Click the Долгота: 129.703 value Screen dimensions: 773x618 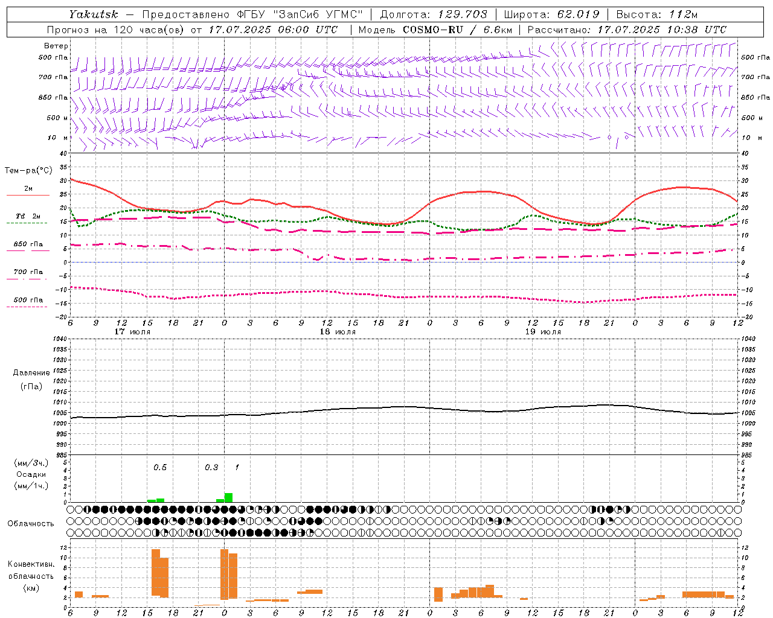(x=433, y=14)
